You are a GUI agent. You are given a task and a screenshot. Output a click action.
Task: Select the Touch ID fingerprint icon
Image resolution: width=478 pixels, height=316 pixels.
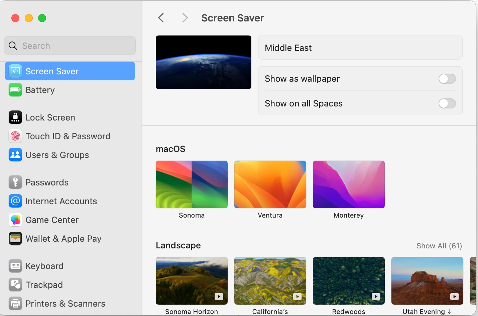coord(15,136)
